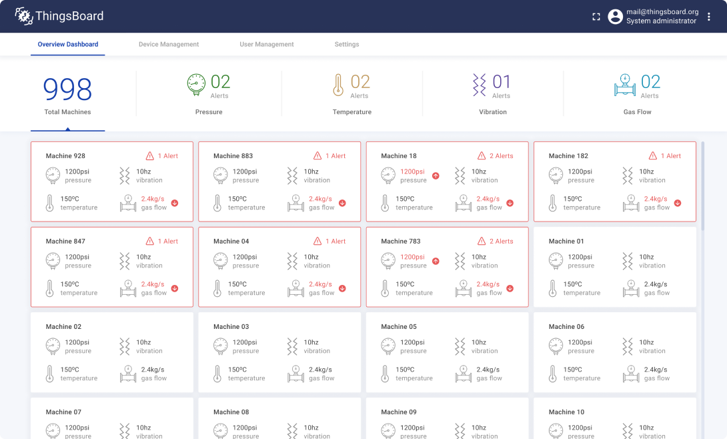This screenshot has height=439, width=727.
Task: Click Machine 01 150ºC temperature value
Action: click(x=573, y=284)
